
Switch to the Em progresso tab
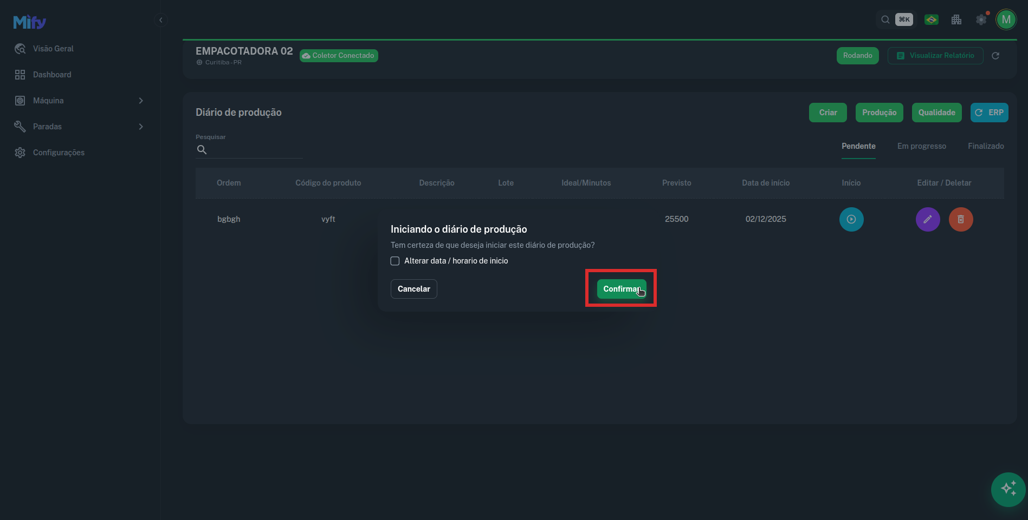point(921,146)
